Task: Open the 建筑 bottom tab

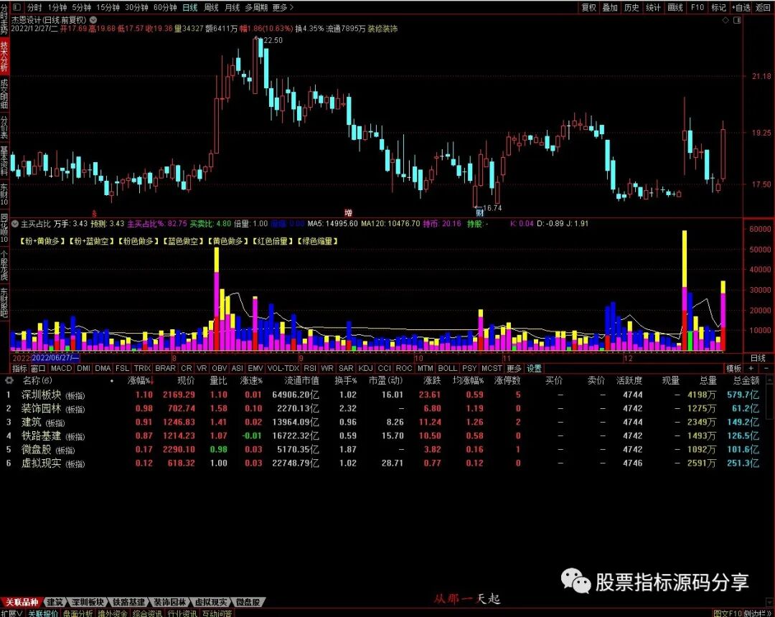Action: pos(55,602)
